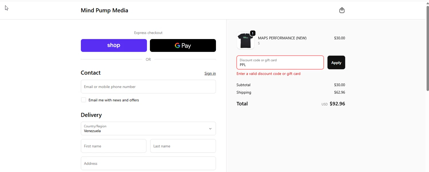Click the size S variant text
This screenshot has width=429, height=172.
coord(259,44)
